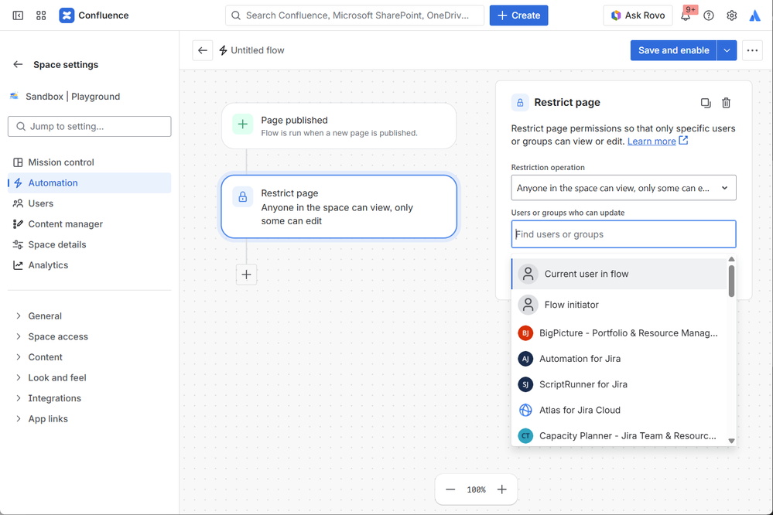The width and height of the screenshot is (773, 515).
Task: Select Current user in flow option
Action: (620, 274)
